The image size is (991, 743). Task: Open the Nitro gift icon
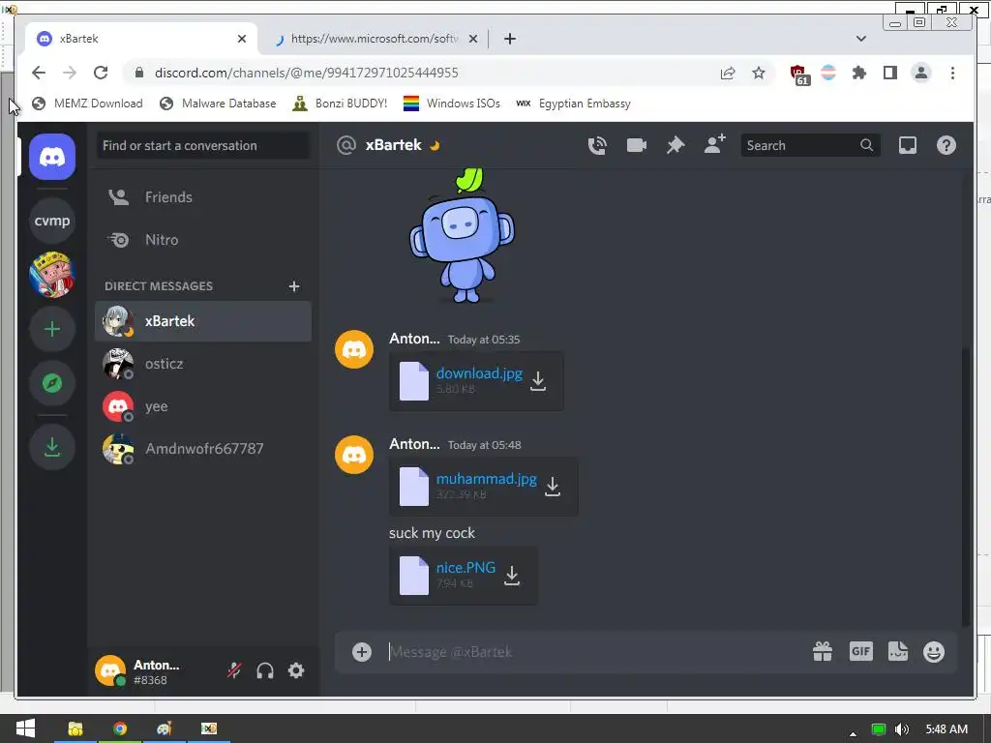pyautogui.click(x=823, y=651)
